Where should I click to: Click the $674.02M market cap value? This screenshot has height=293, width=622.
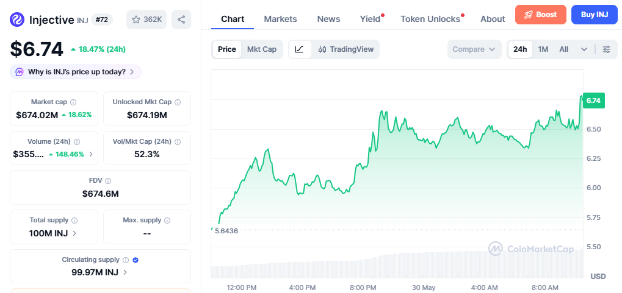37,115
